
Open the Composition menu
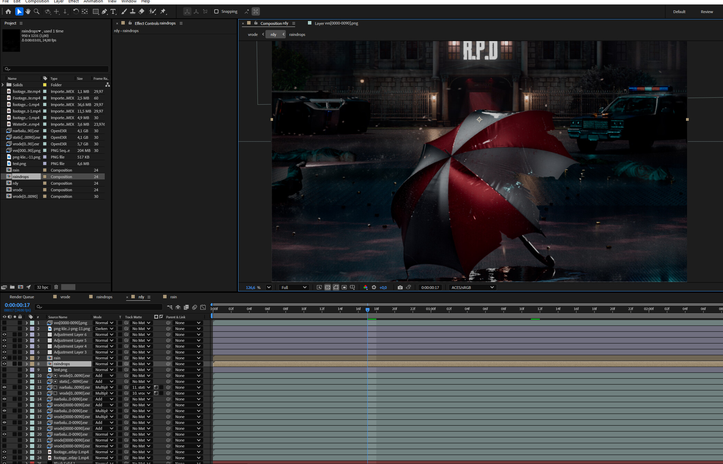[x=37, y=1]
